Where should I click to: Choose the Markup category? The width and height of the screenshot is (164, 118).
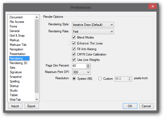click(15, 40)
